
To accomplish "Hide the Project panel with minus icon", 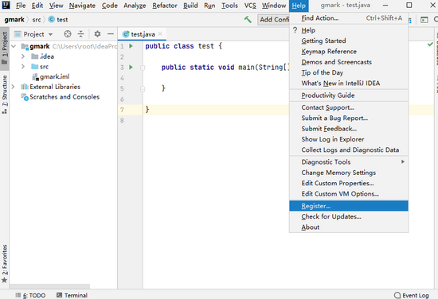I will 111,34.
